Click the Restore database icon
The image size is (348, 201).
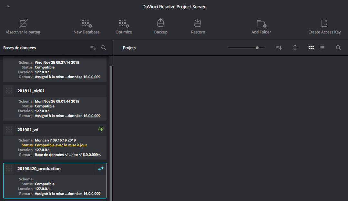(198, 23)
